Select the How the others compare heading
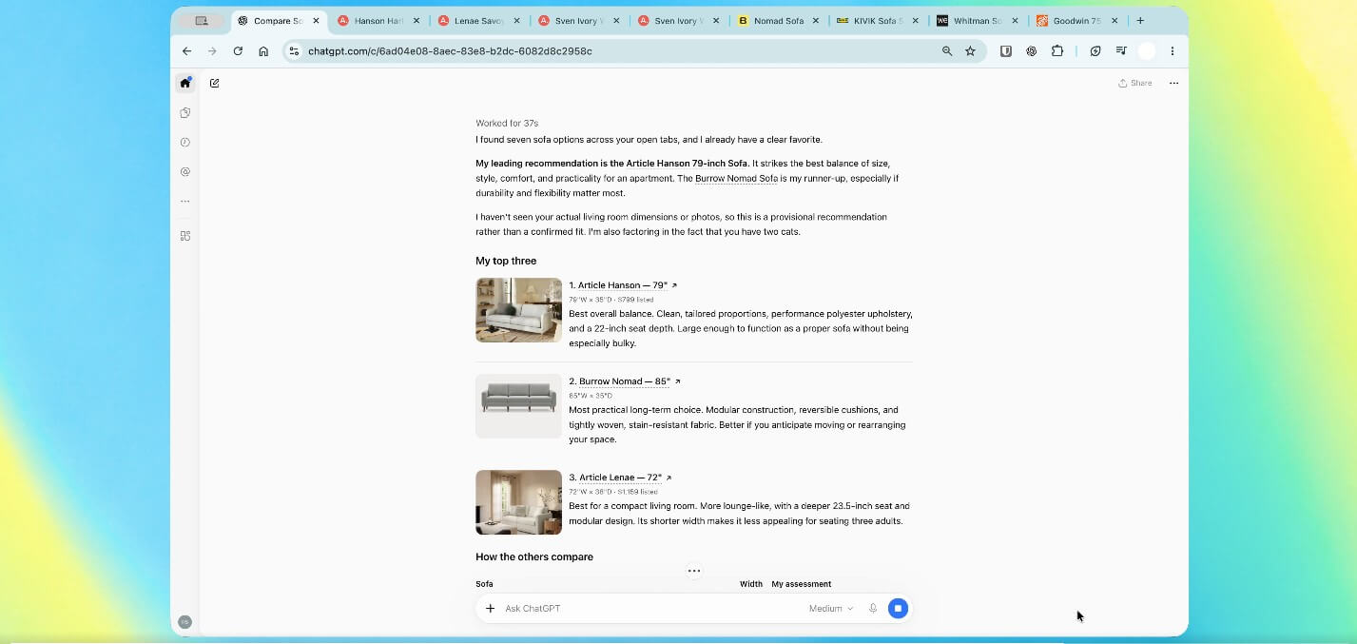 [534, 556]
